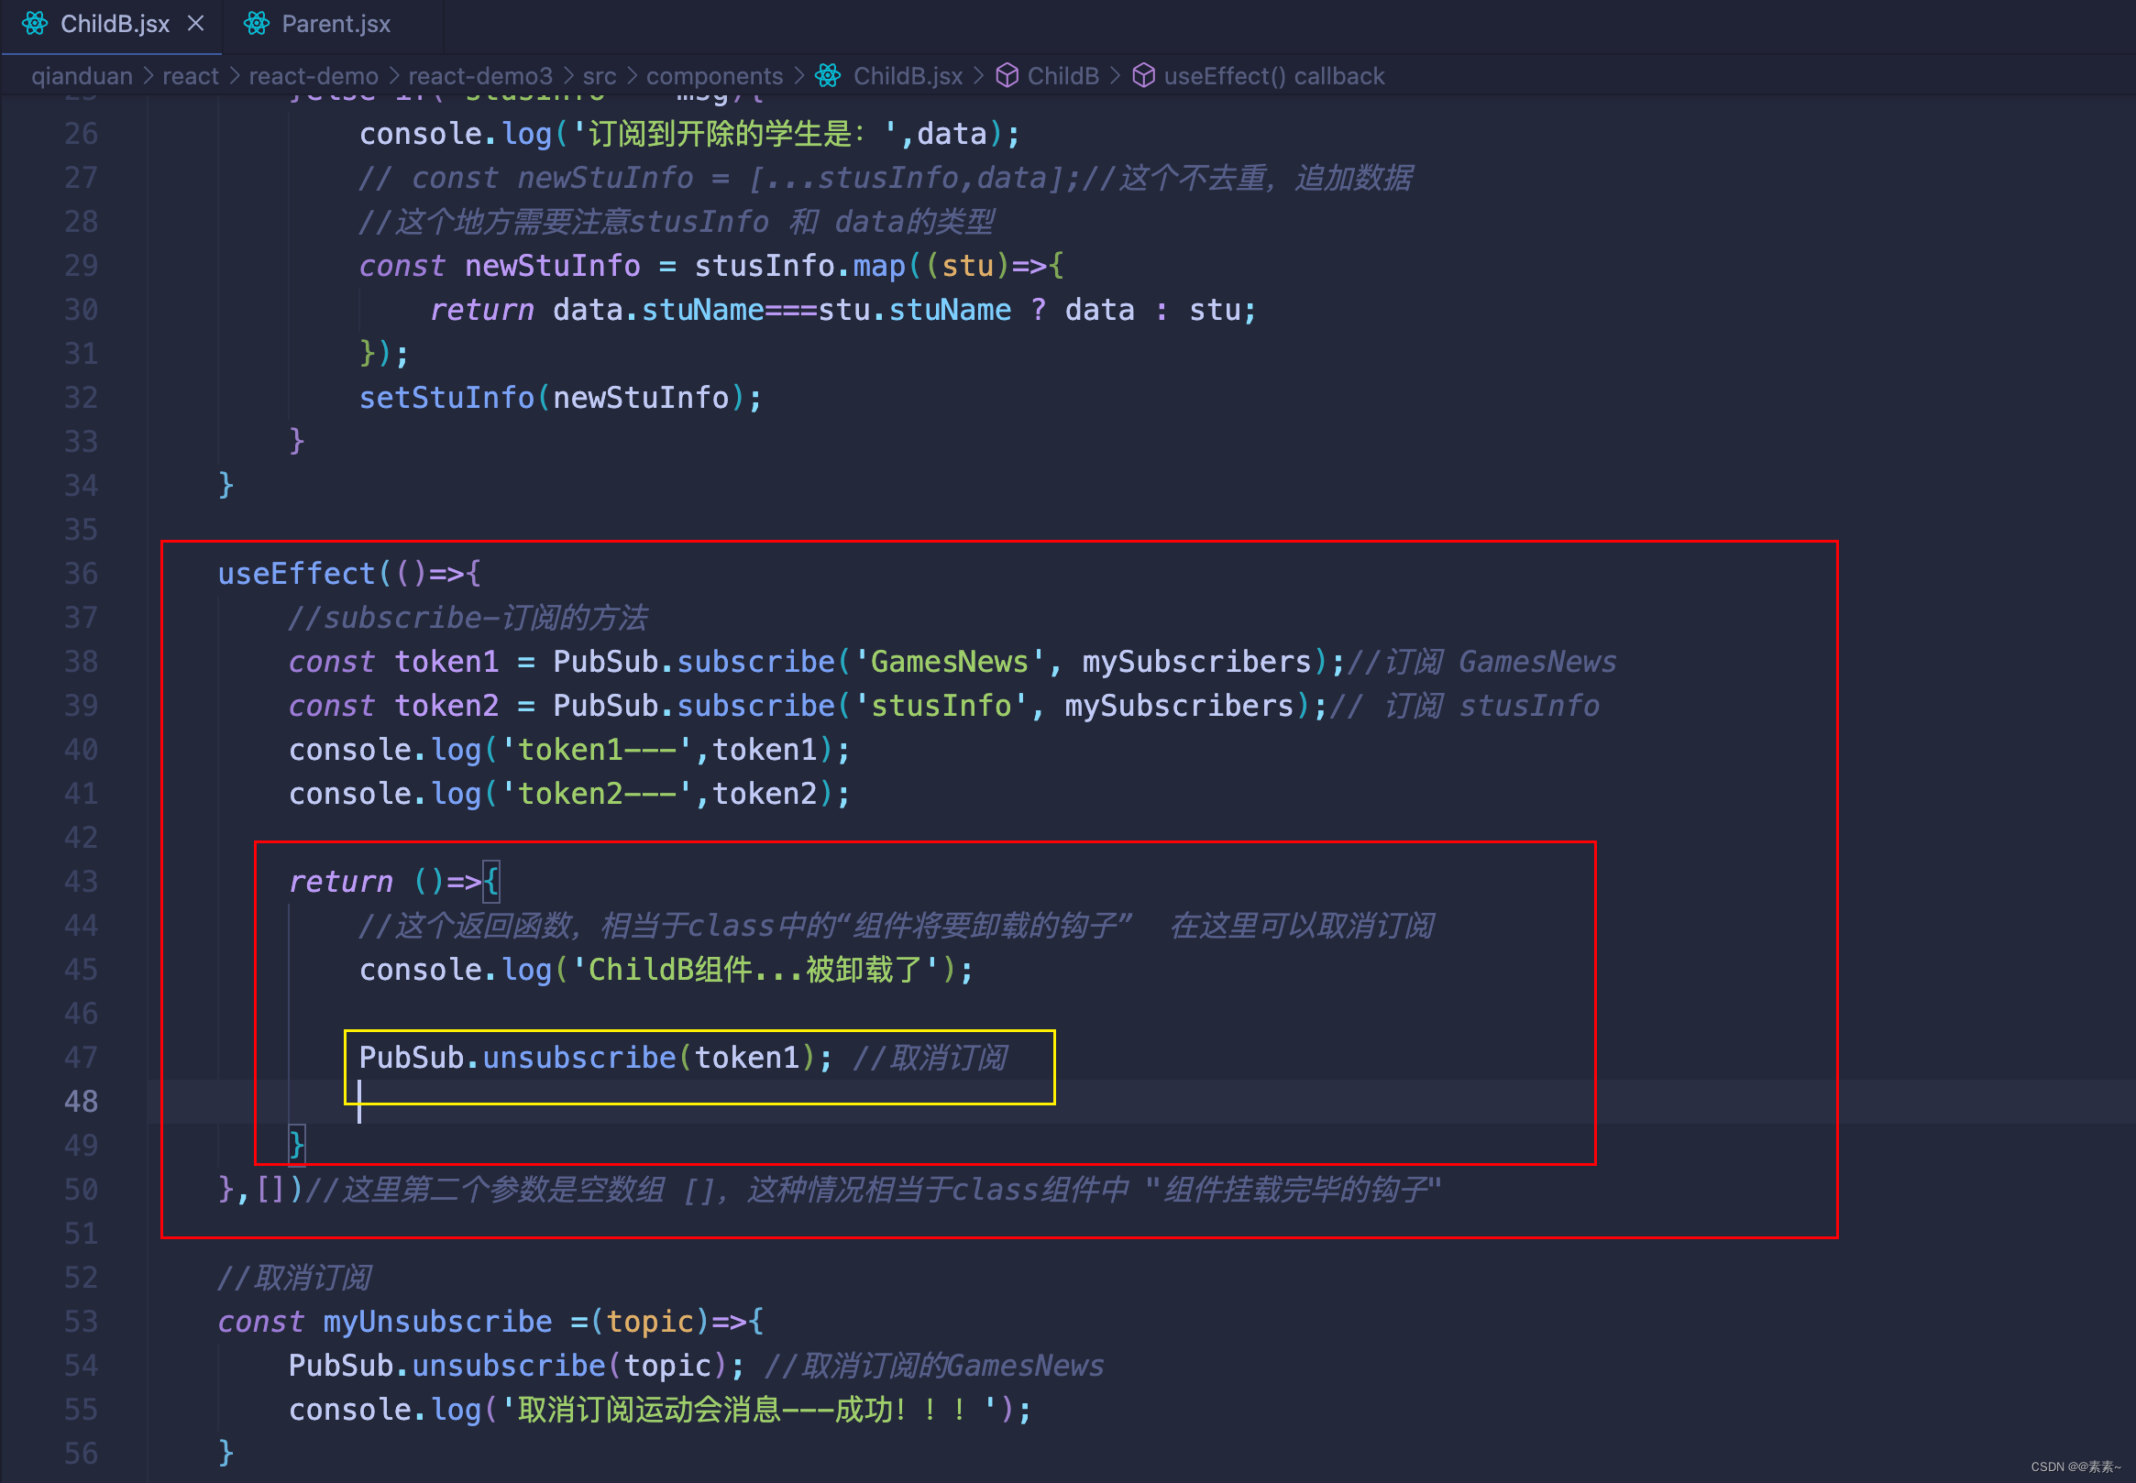2136x1483 pixels.
Task: Click the src breadcrumb segment
Action: (599, 75)
